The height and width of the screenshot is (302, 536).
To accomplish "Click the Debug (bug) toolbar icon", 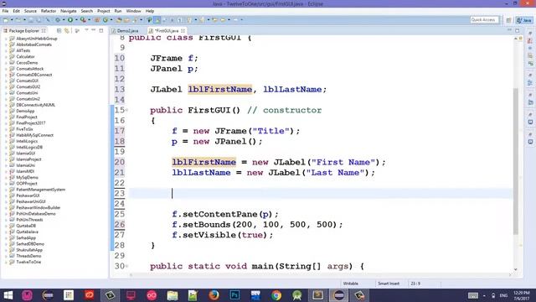I will point(58,20).
